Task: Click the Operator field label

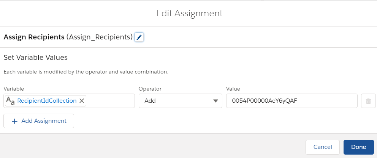Action: tap(150, 89)
